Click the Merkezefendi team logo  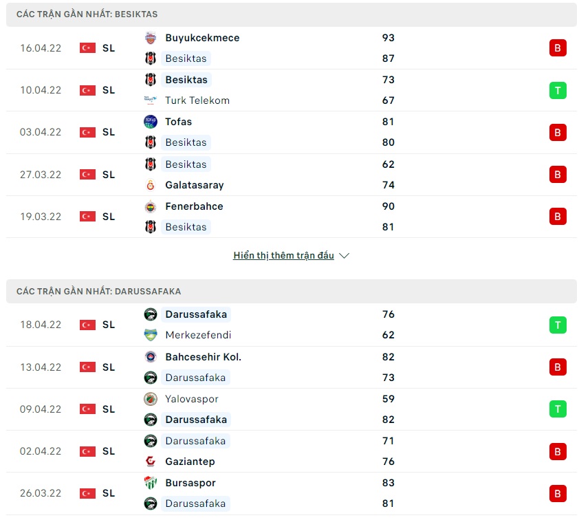point(151,335)
